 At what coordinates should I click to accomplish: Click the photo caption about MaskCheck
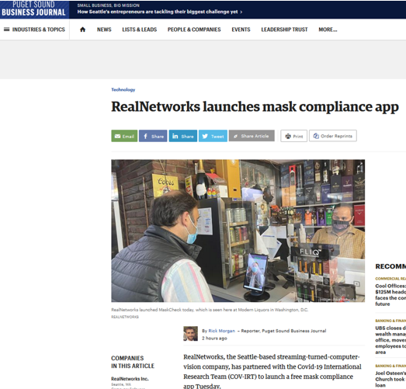point(210,310)
